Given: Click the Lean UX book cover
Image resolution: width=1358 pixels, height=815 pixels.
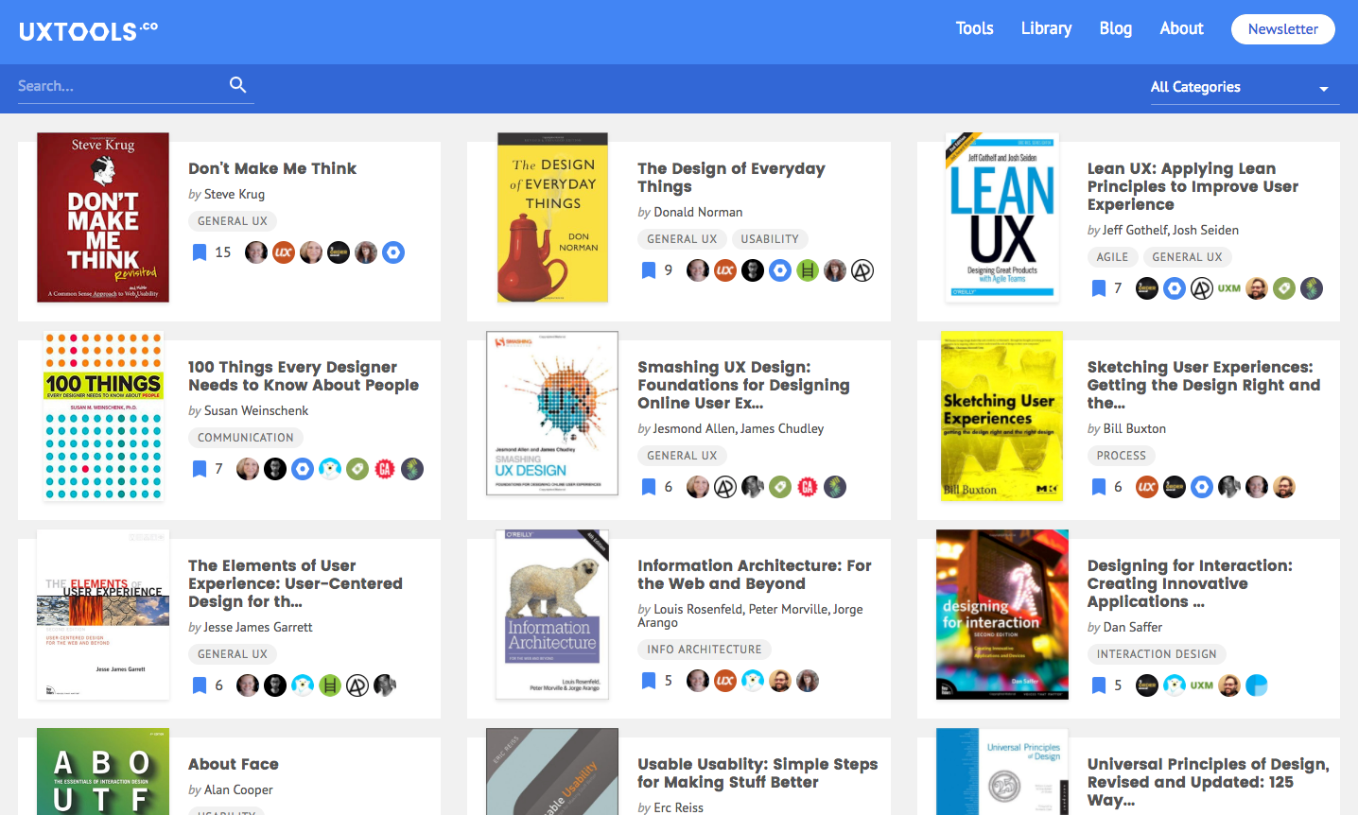Looking at the screenshot, I should point(1002,217).
